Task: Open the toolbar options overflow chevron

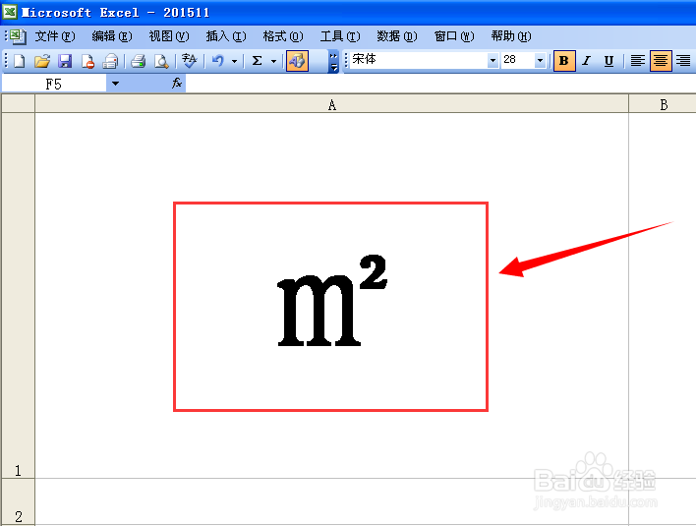Action: click(x=333, y=62)
